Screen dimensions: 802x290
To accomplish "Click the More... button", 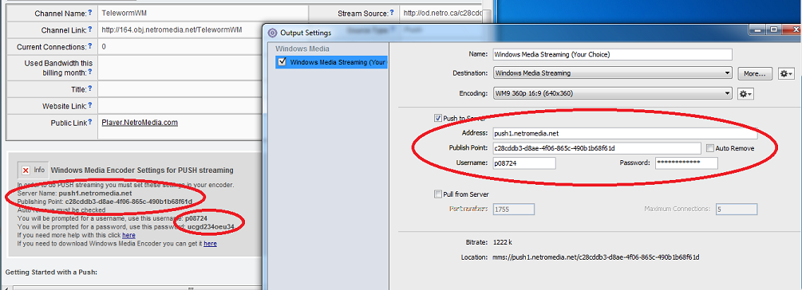I will pos(754,73).
